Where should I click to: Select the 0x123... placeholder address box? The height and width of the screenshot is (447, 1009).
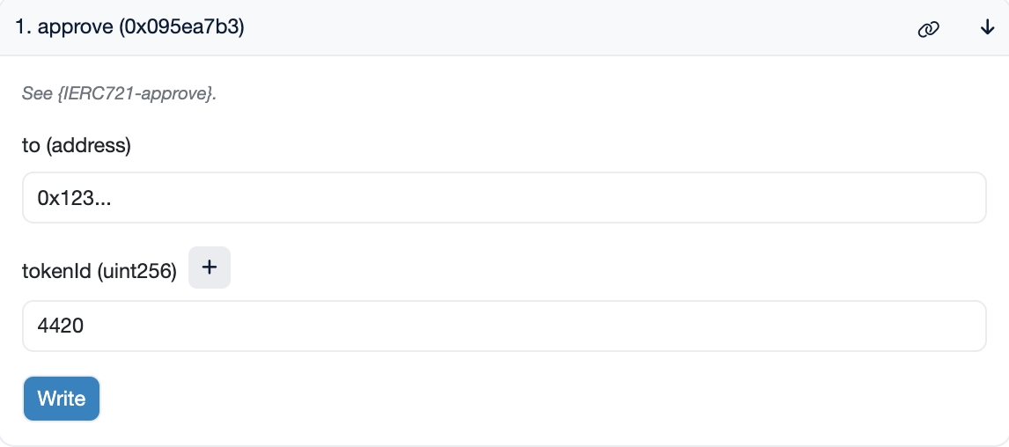504,198
